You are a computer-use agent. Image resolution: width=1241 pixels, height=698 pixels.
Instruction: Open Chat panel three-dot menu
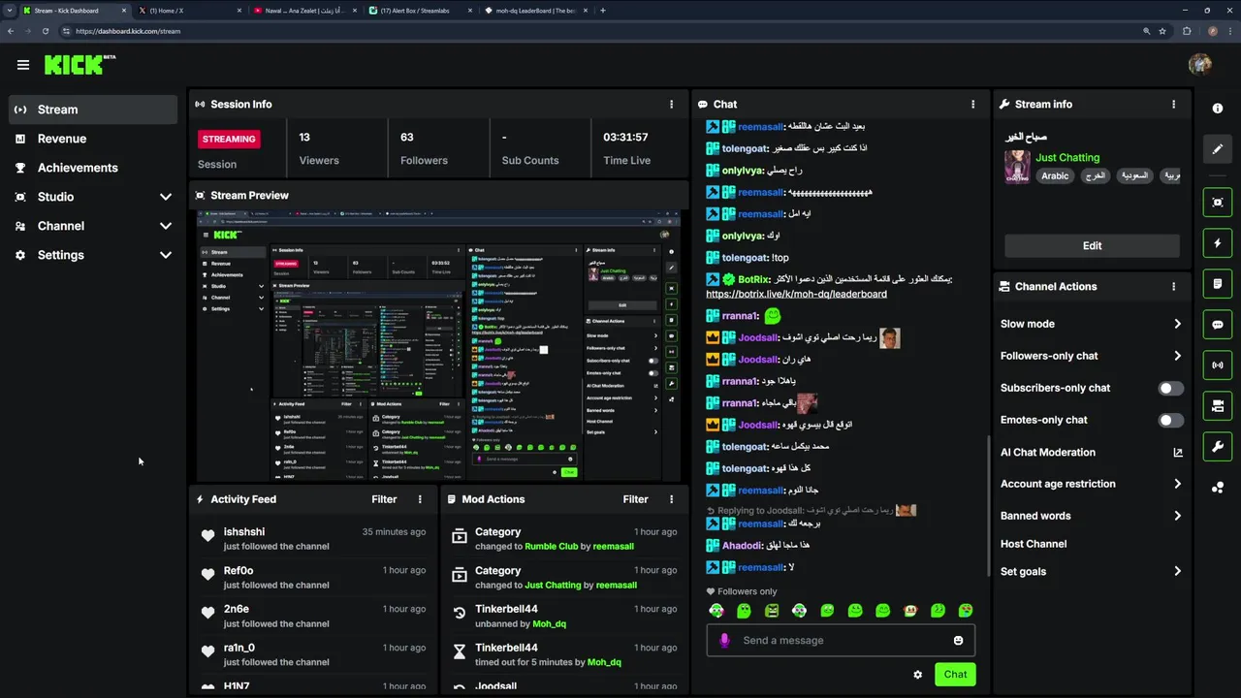972,104
